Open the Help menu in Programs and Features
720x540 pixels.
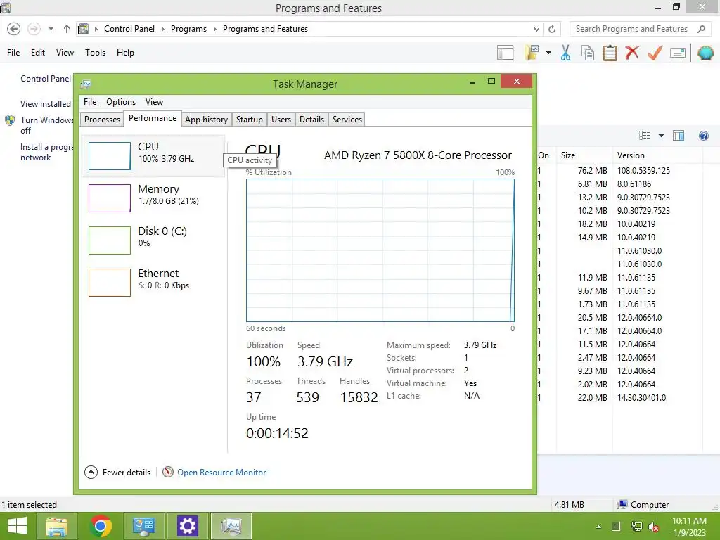[125, 53]
